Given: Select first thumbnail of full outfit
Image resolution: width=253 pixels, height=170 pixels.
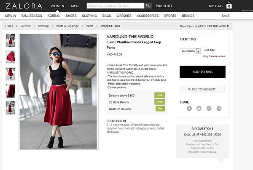Looking at the screenshot, I should coord(11,40).
